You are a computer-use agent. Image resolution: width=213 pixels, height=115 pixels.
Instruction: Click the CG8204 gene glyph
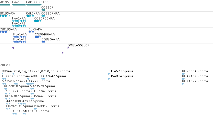tap(43, 10)
